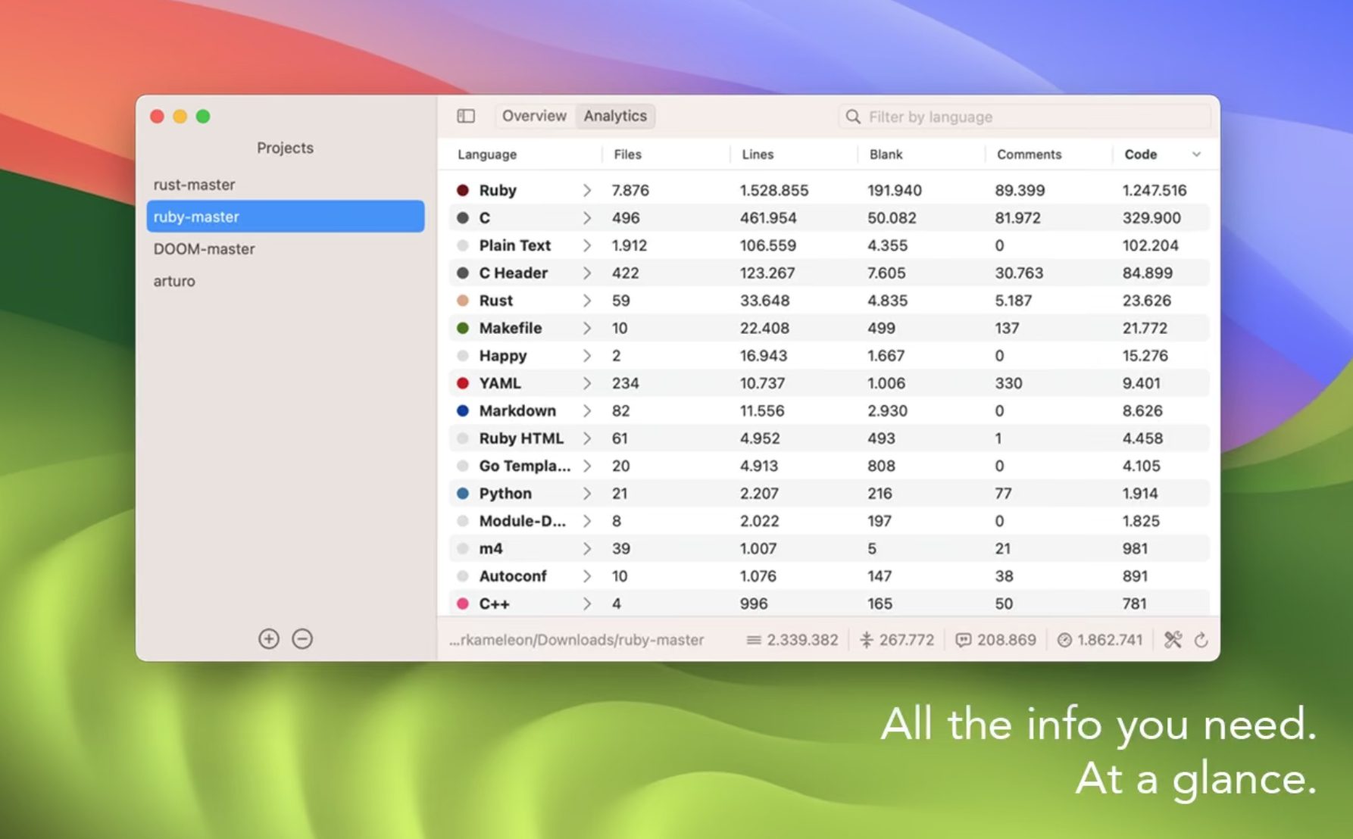The width and height of the screenshot is (1353, 839).
Task: Open the tools settings icon
Action: click(x=1173, y=640)
